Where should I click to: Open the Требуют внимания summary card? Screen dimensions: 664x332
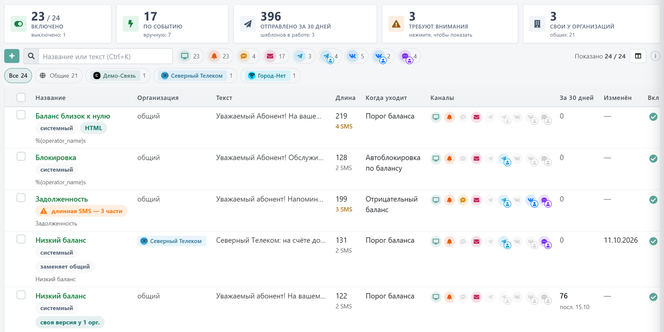[450, 24]
